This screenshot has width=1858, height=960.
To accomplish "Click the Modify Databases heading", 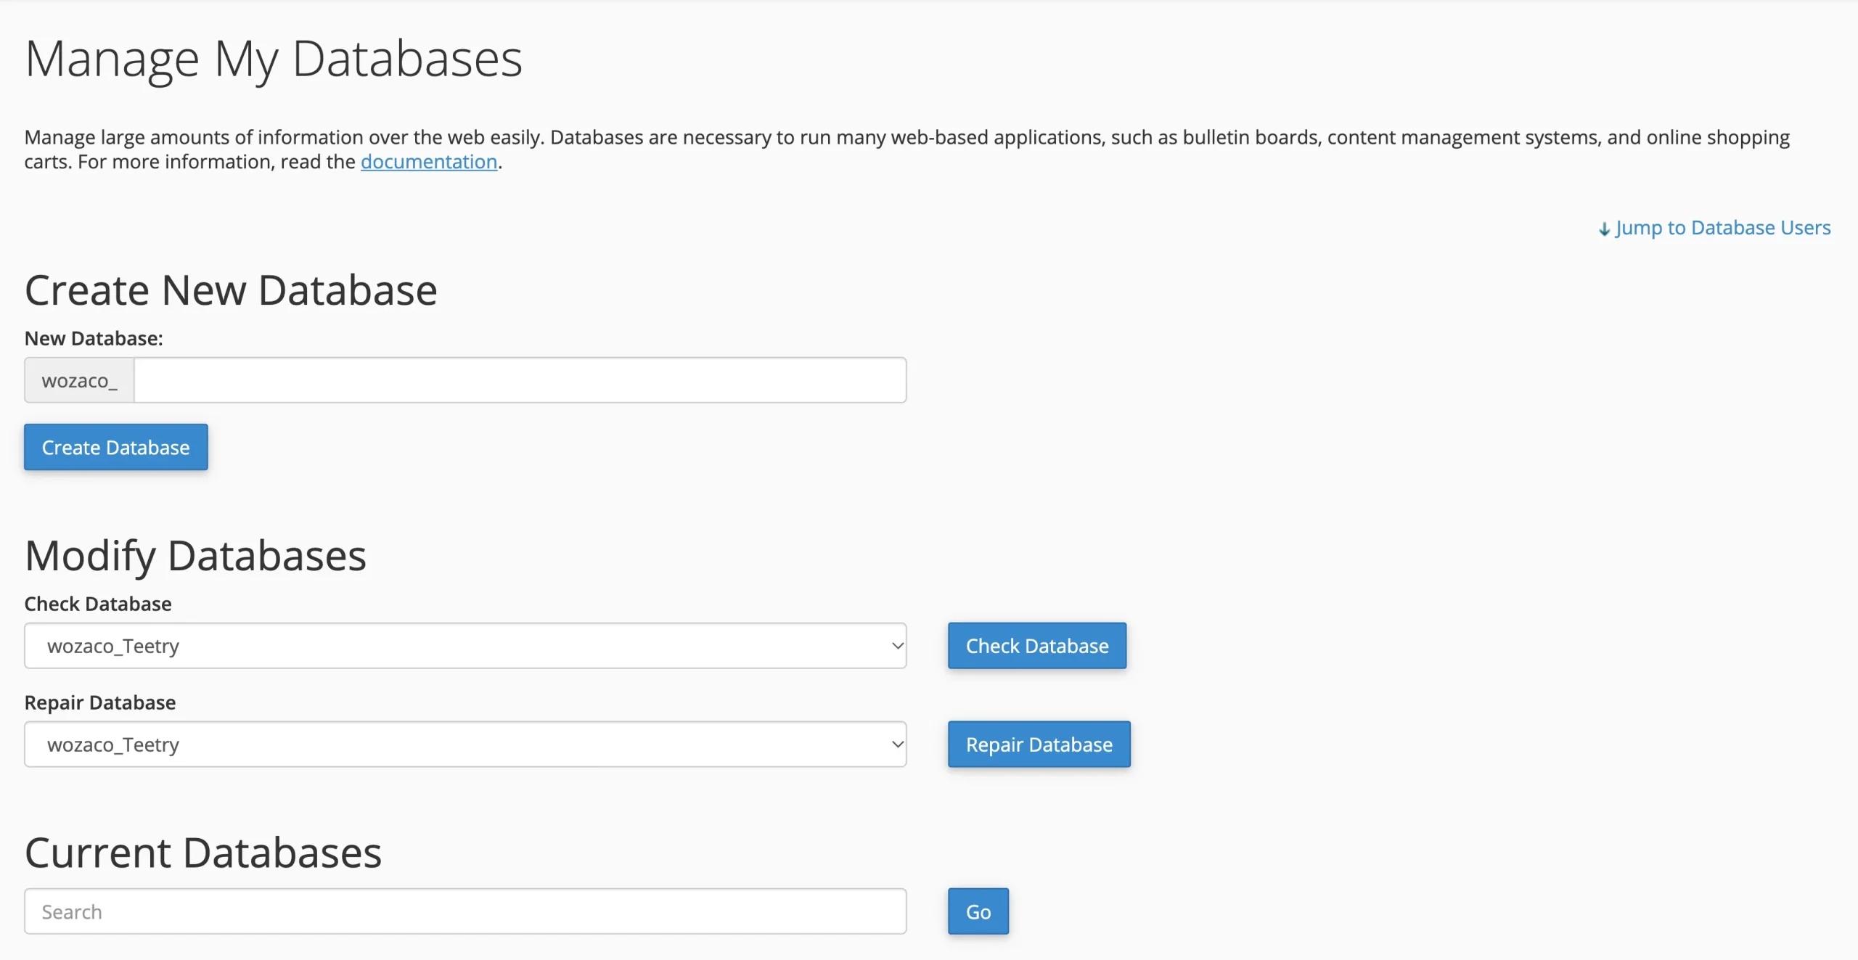I will point(195,557).
